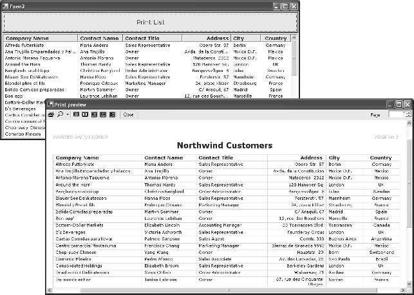This screenshot has width=414, height=295.
Task: Click PRINTED ON date text in preview
Action: (80, 137)
